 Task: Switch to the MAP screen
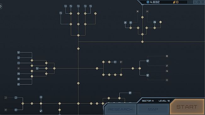click(x=153, y=109)
